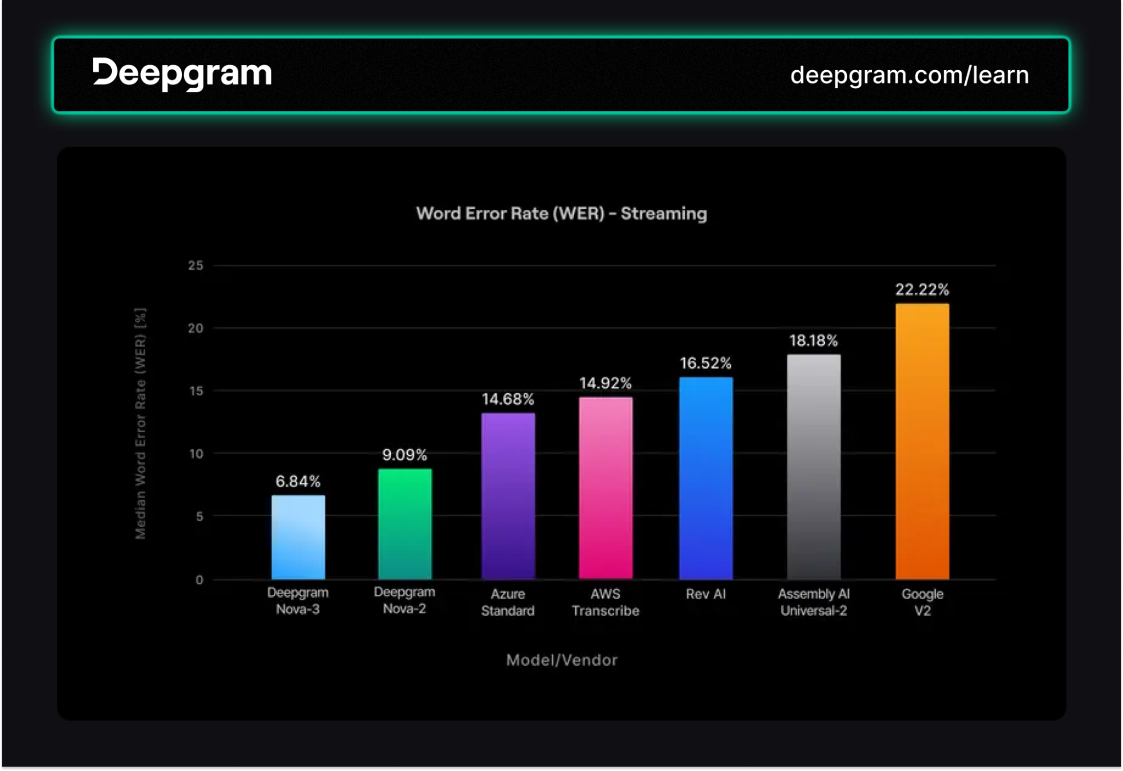
Task: Click the 6.84% value label
Action: click(x=298, y=481)
